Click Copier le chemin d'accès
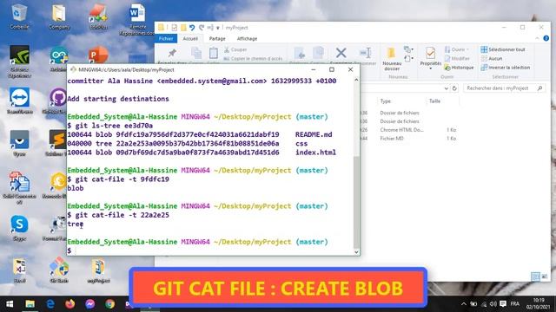Image resolution: width=556 pixels, height=312 pixels. [253, 59]
